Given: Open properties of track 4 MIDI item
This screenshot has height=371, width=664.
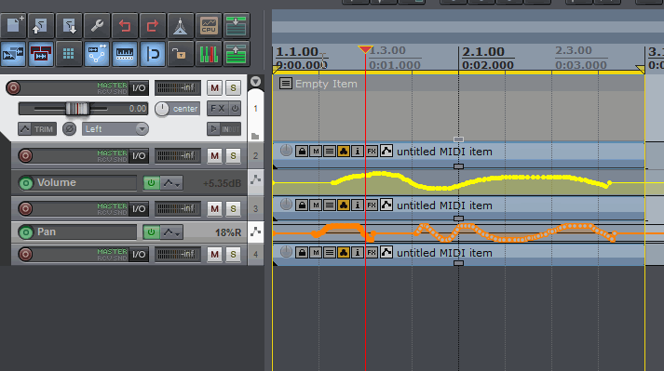Looking at the screenshot, I should [x=358, y=253].
